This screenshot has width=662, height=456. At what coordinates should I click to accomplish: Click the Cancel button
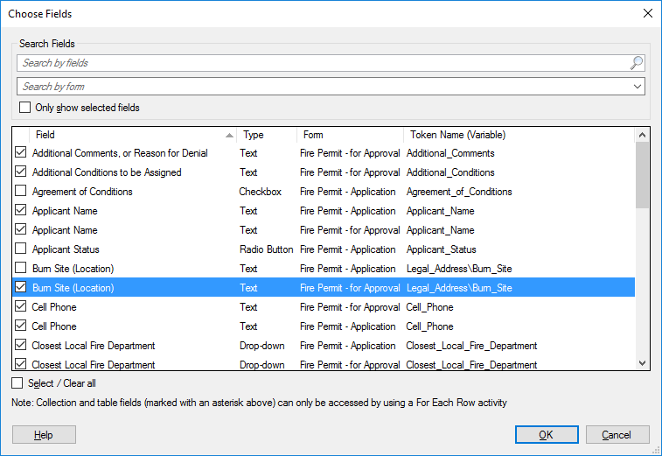[617, 434]
